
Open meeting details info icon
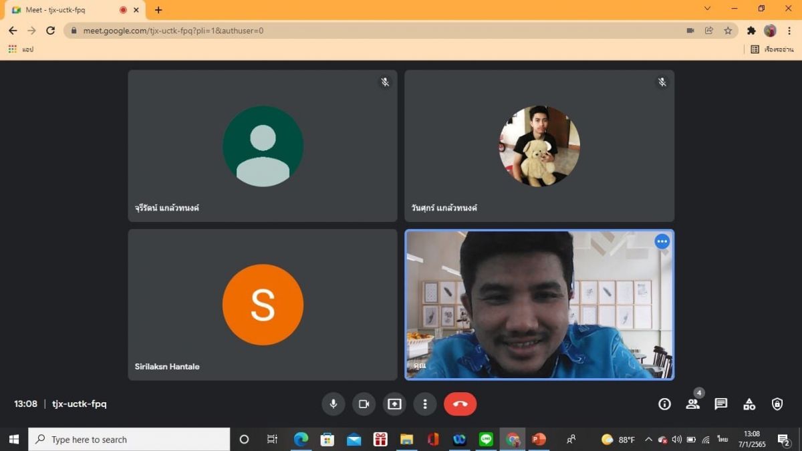[x=664, y=404]
